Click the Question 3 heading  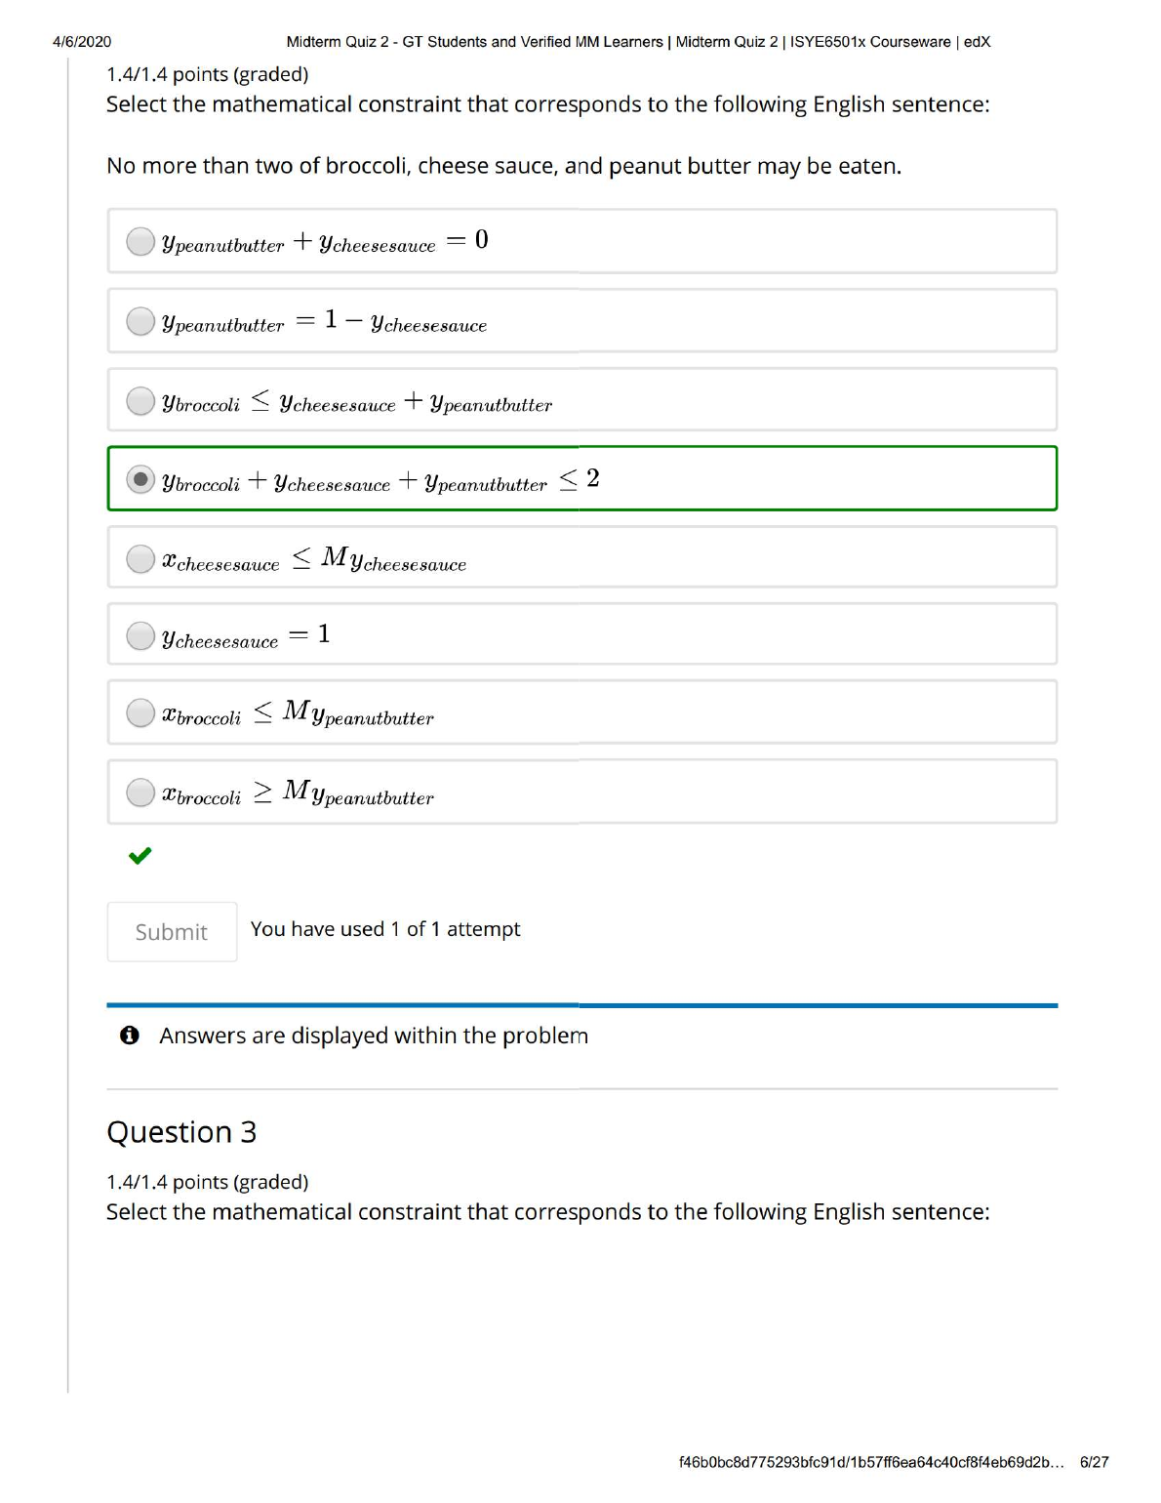coord(181,1132)
